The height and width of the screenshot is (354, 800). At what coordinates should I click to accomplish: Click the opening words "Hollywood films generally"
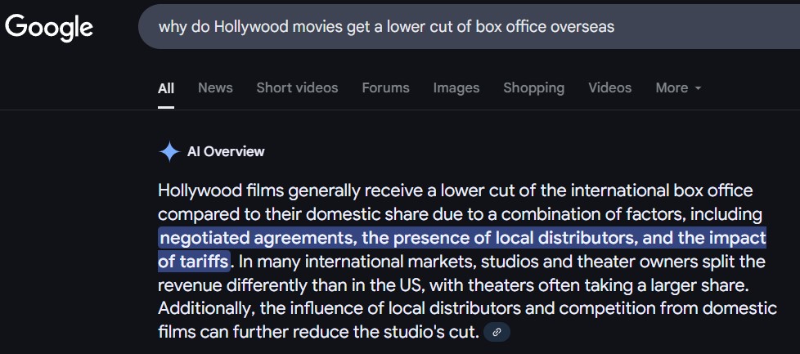pos(244,190)
